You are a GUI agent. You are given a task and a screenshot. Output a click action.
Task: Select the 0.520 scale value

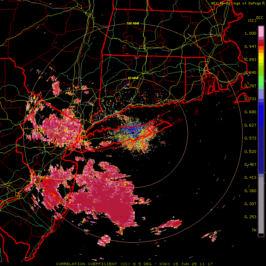tap(250, 151)
